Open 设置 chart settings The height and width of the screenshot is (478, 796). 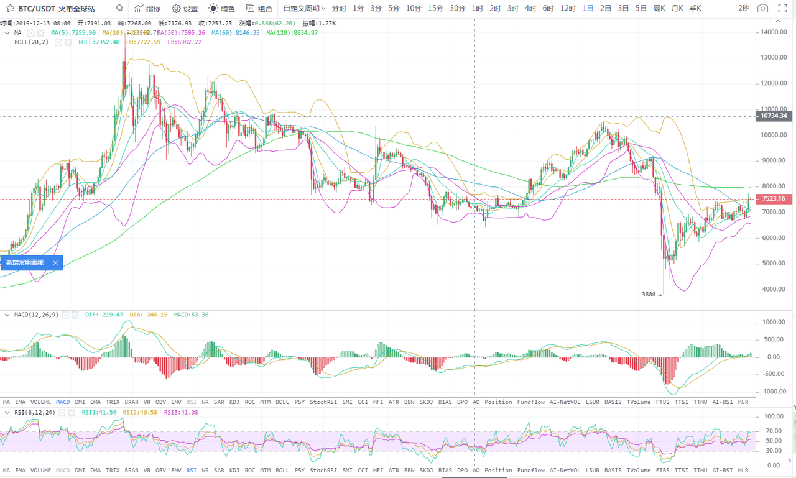[185, 9]
